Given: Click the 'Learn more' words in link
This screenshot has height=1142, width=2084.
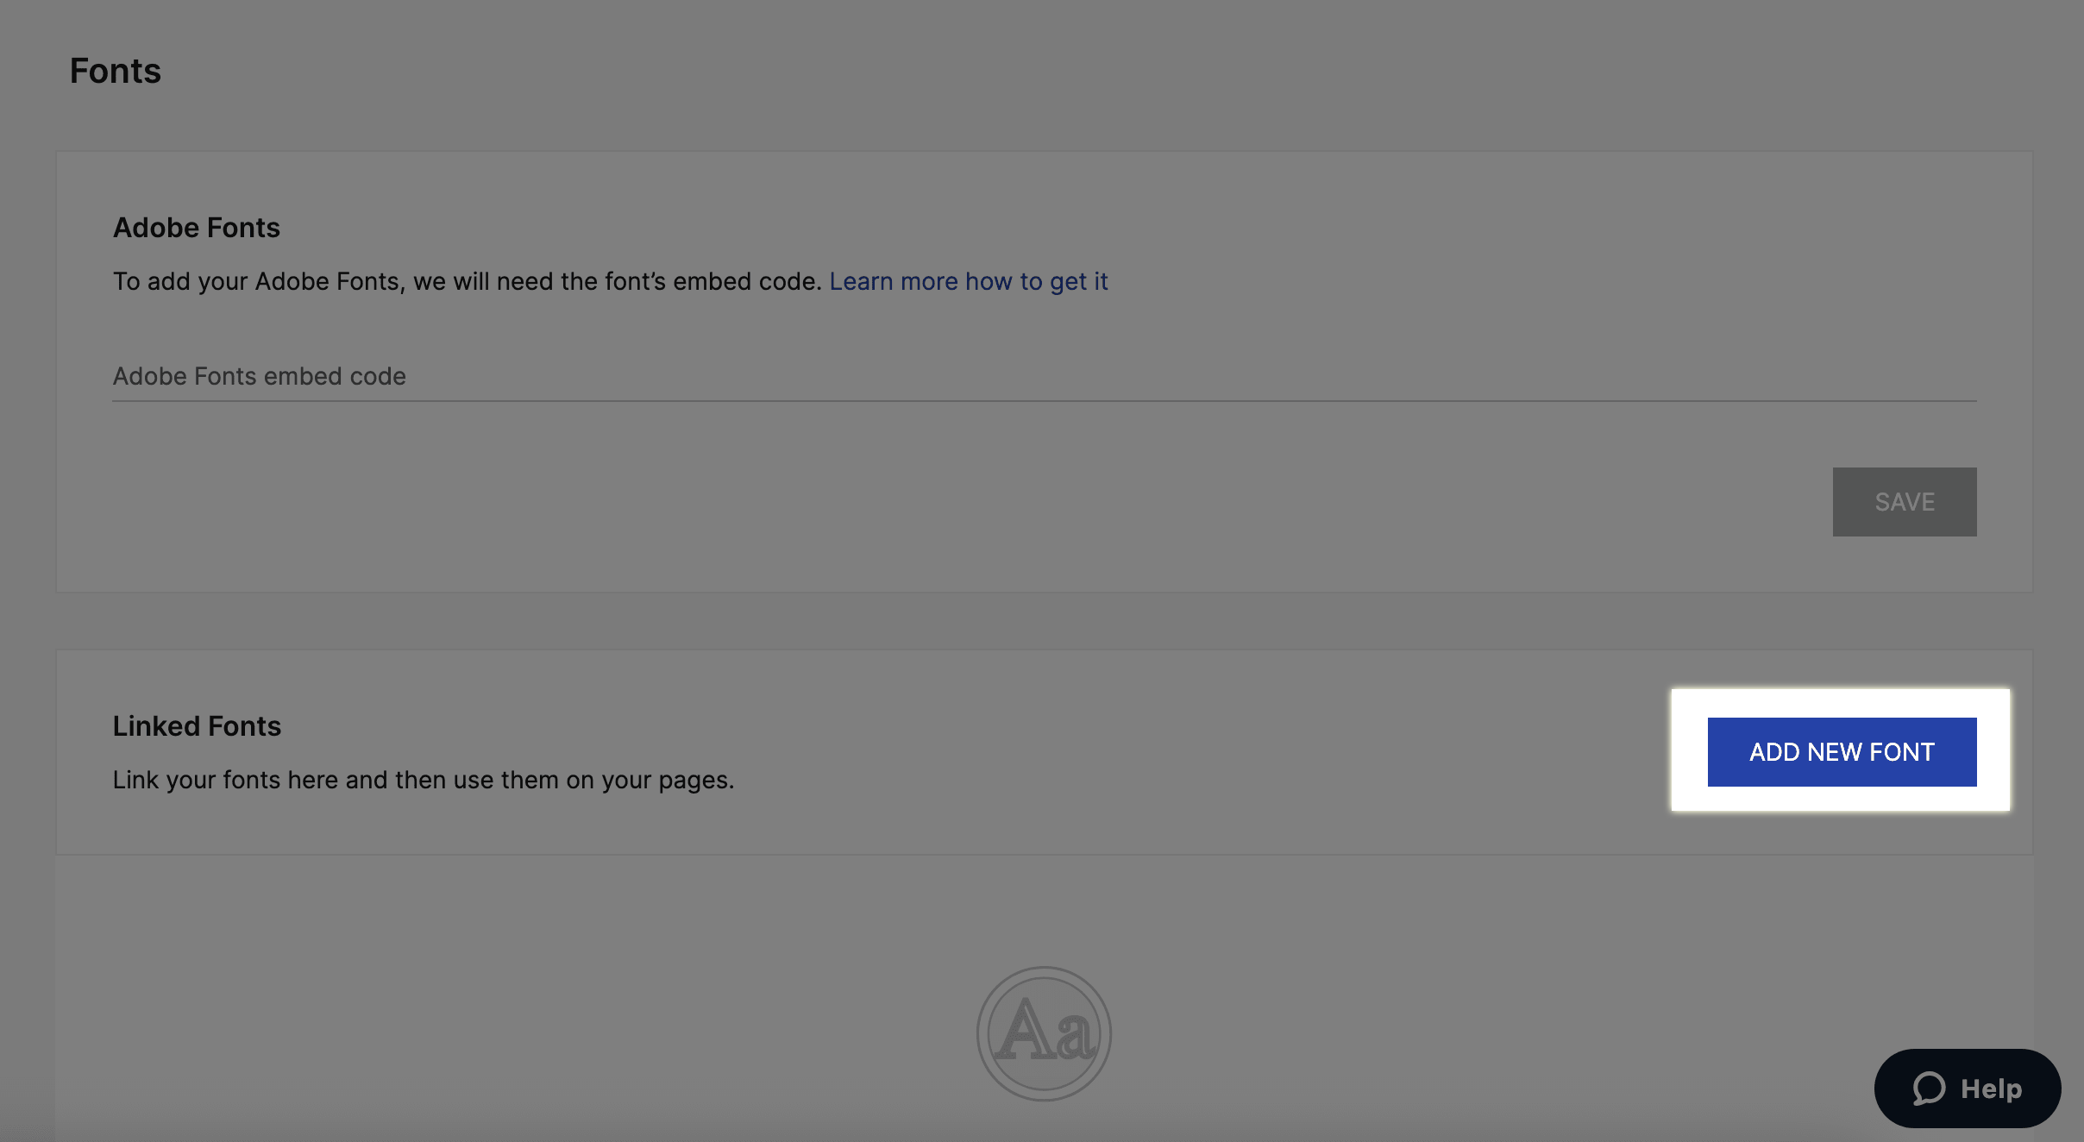Looking at the screenshot, I should click(893, 281).
